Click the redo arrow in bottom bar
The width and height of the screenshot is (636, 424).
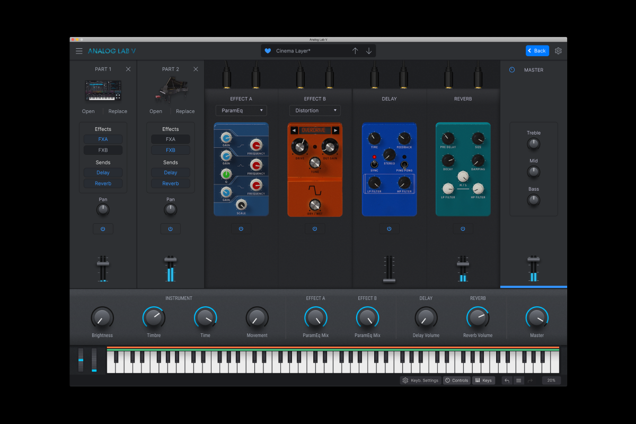coord(530,381)
